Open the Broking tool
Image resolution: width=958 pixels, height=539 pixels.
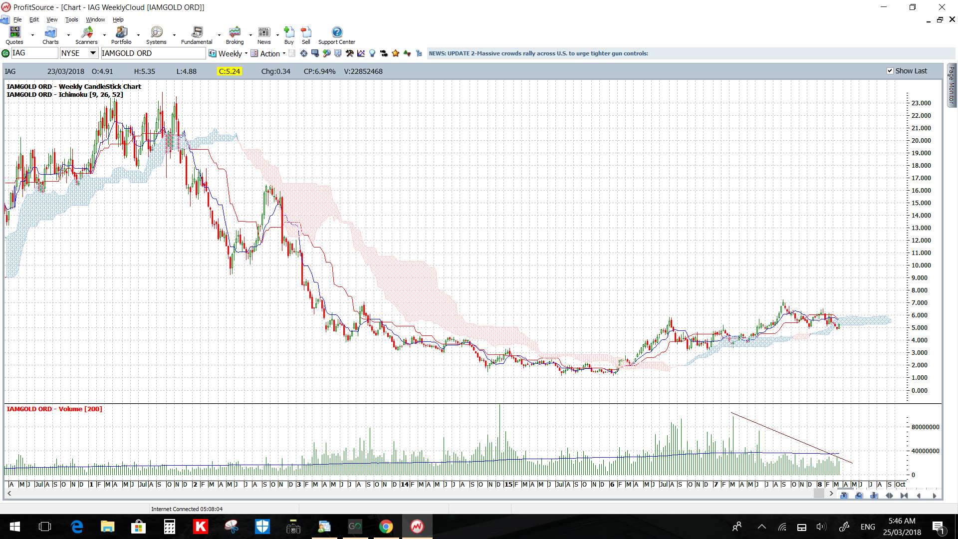(235, 35)
